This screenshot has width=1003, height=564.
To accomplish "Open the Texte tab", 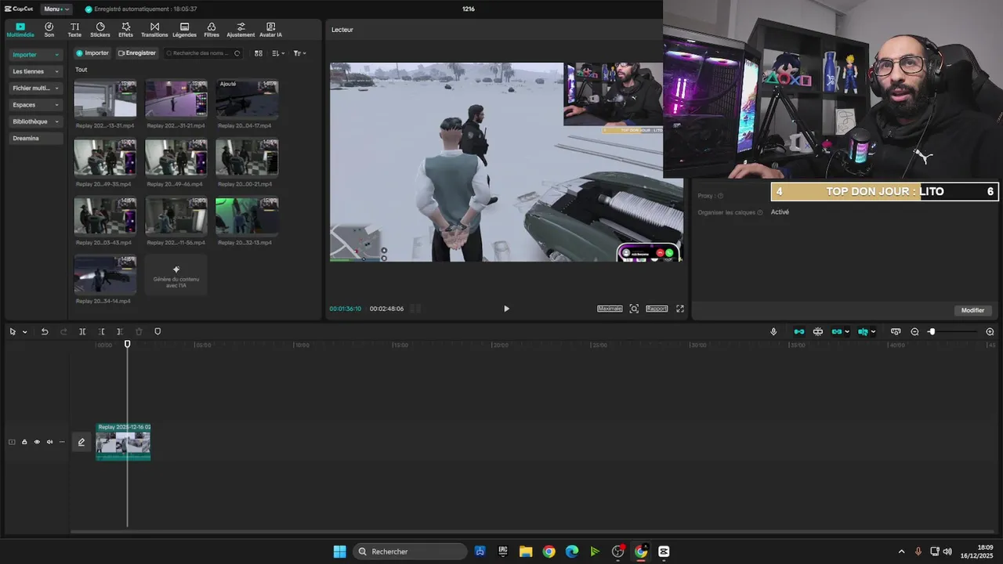I will click(74, 30).
